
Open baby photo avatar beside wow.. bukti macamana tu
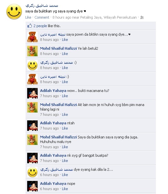coord(32,93)
